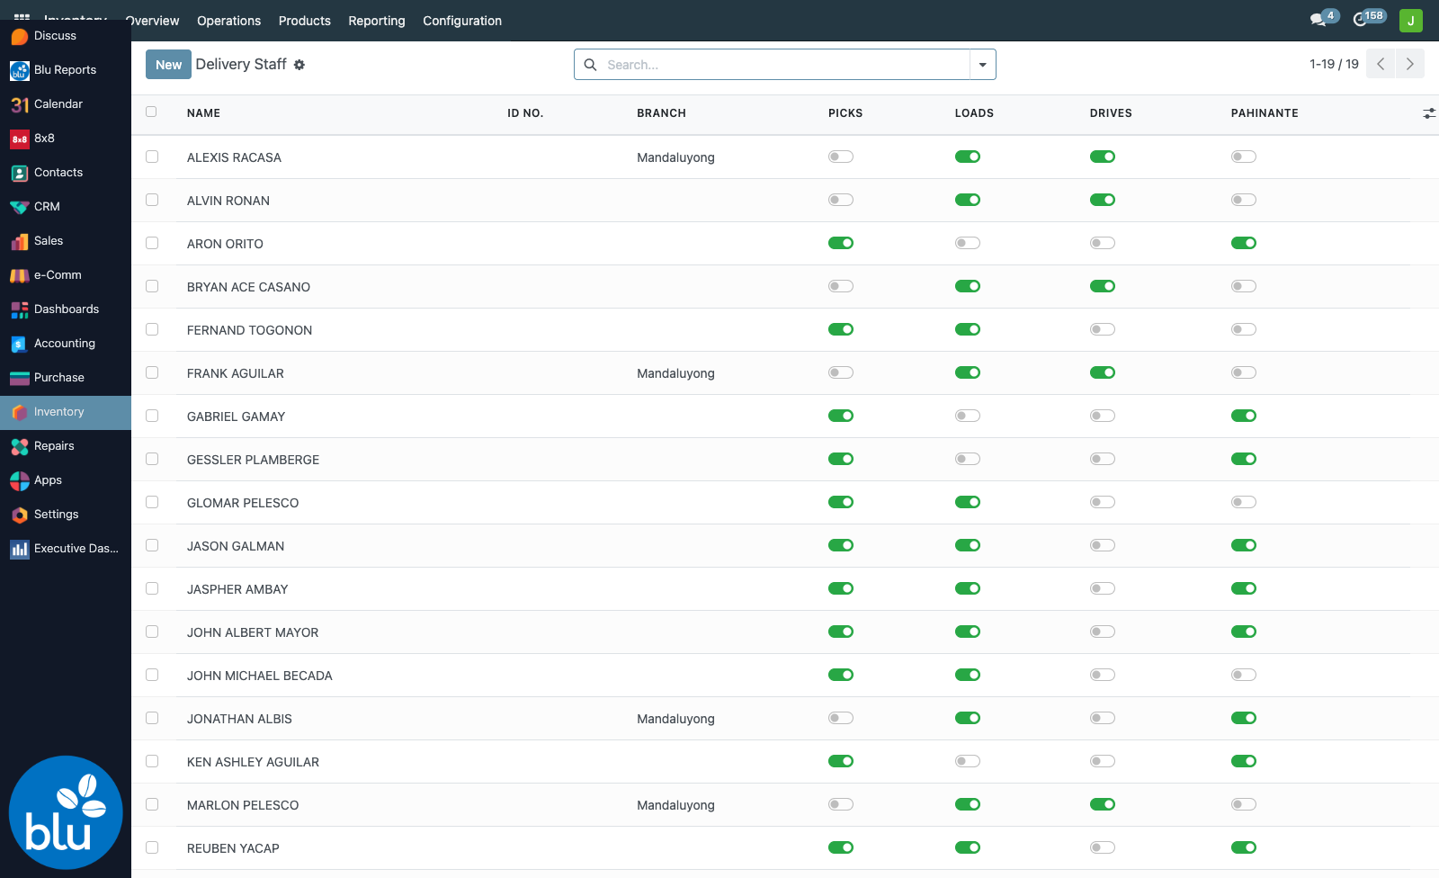
Task: Open the Reporting menu
Action: click(377, 21)
